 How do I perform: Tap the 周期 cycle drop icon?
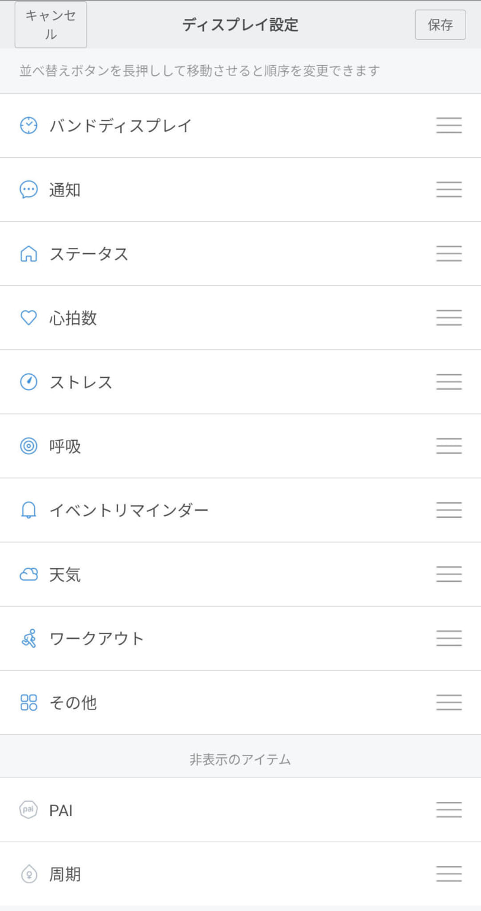pyautogui.click(x=28, y=874)
